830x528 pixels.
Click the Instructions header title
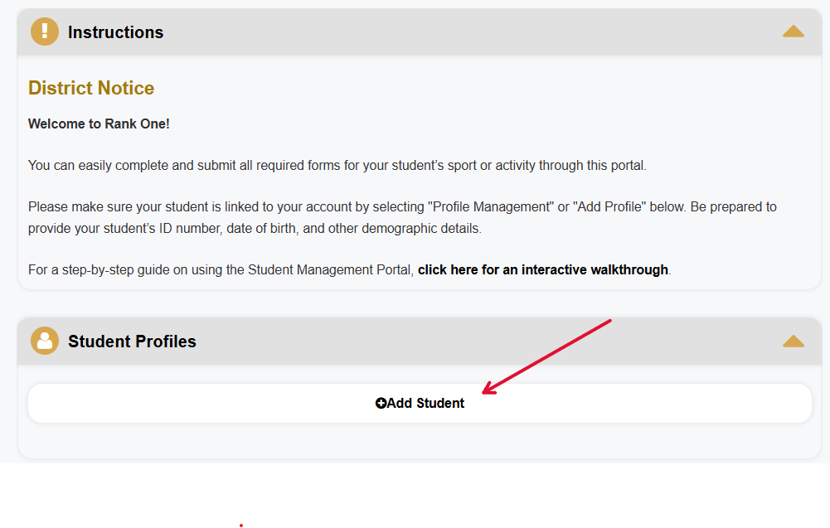tap(115, 32)
